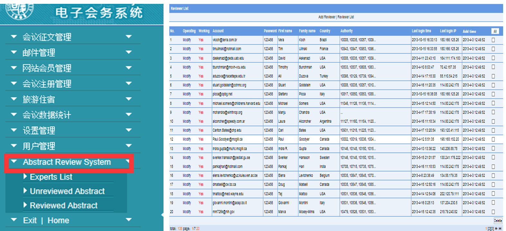This screenshot has height=231, width=506.
Task: Click Home in the sidebar bottom row
Action: pos(58,220)
